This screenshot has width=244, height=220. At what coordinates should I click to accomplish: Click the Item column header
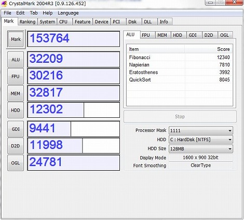tap(156, 49)
